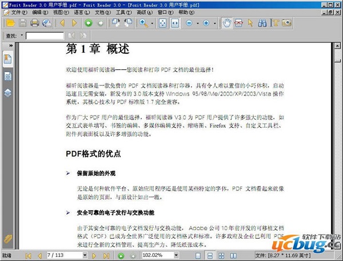Open the Attachments paperclip panel
This screenshot has height=261, width=343.
point(8,239)
